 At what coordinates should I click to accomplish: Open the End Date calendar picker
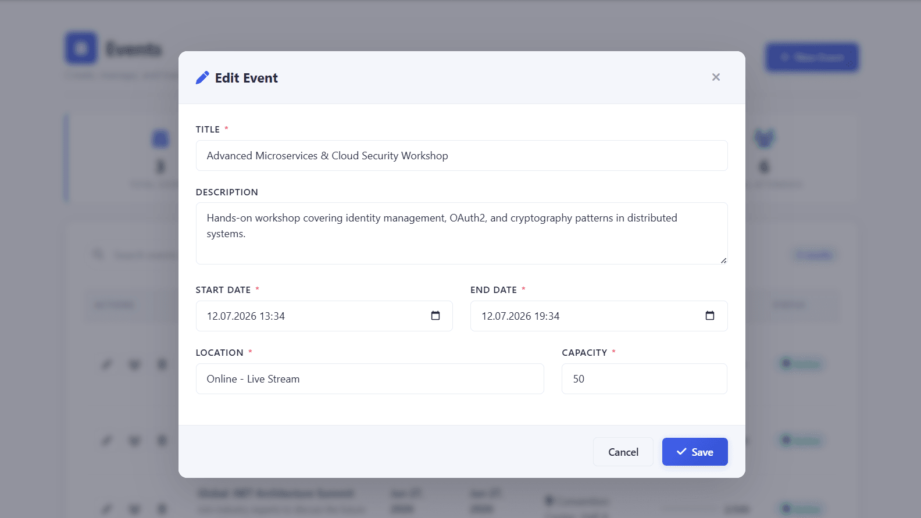(710, 316)
